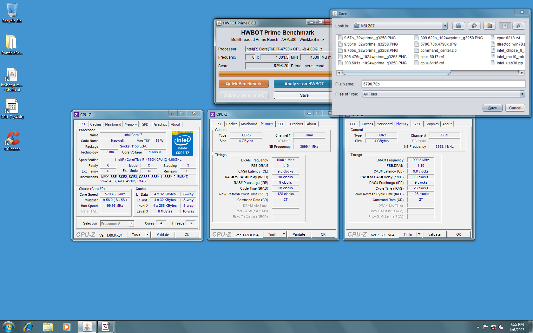Viewport: 533px width, 333px height.
Task: Click Tools button in right CPU-Z window
Action: 408,234
